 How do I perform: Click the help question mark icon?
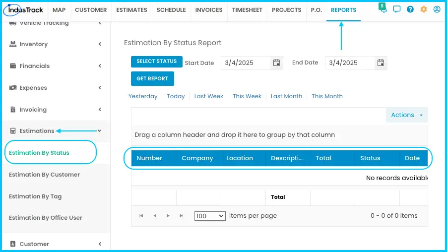pos(410,9)
